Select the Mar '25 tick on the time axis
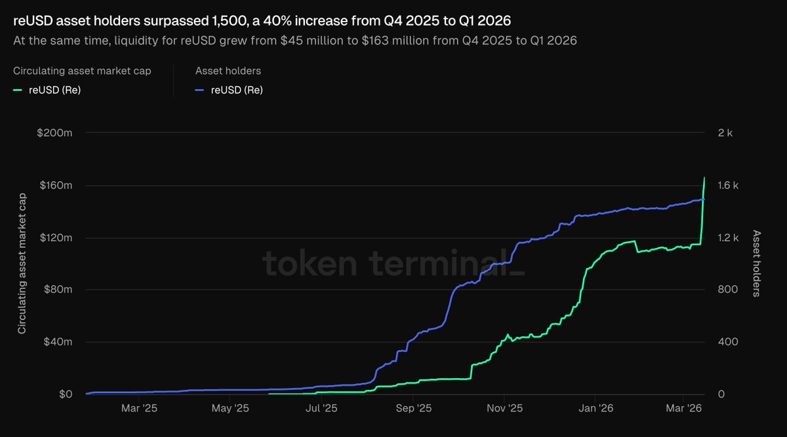787x437 pixels. [139, 408]
